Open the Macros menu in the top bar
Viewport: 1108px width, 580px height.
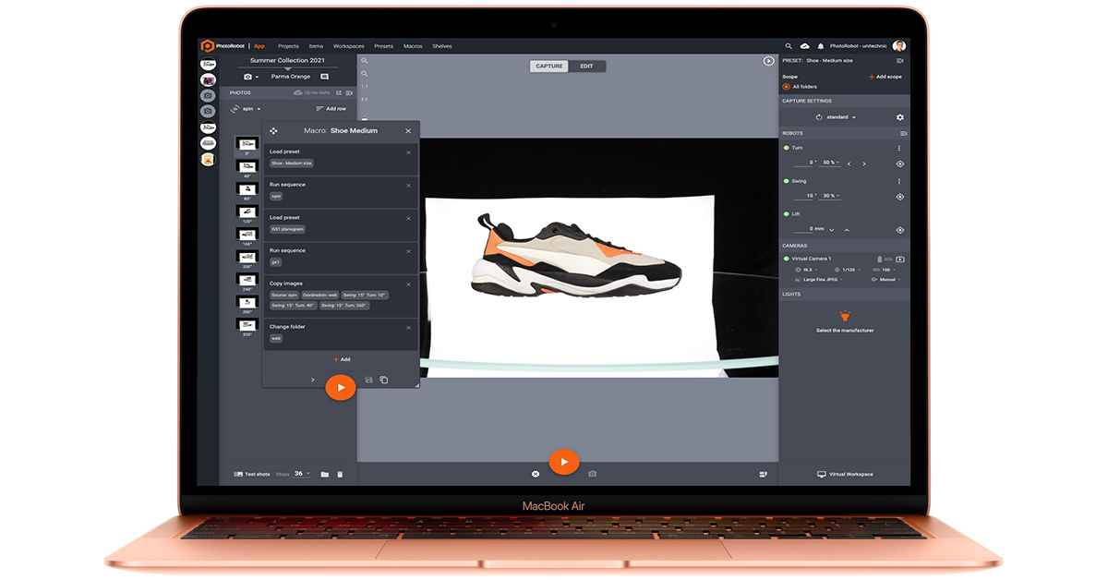point(413,45)
